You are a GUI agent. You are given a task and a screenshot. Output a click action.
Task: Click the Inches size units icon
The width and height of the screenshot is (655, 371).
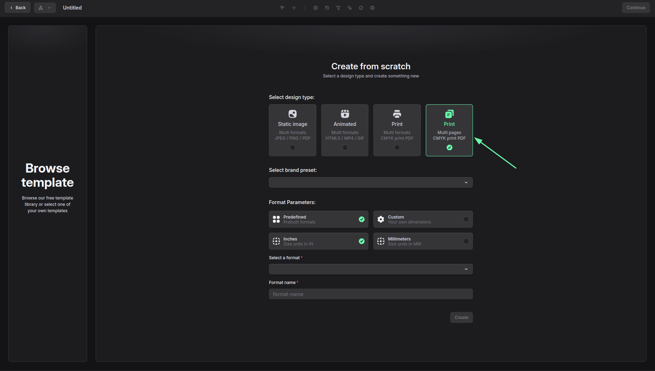[x=276, y=241]
